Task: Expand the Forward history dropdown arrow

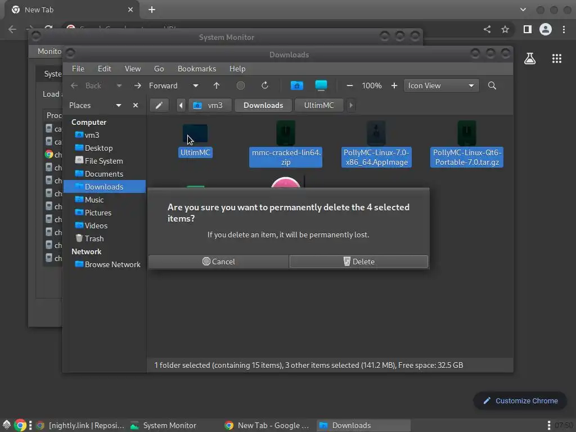Action: click(196, 85)
